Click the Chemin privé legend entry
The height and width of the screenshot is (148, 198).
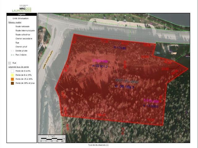tap(21, 47)
